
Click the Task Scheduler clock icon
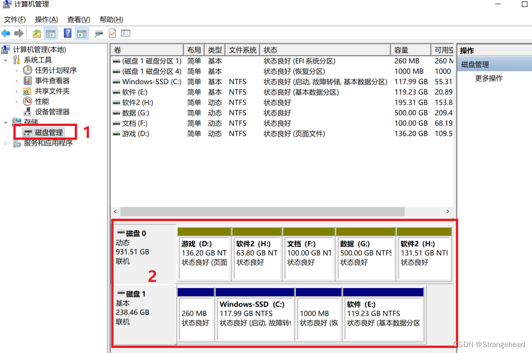28,70
